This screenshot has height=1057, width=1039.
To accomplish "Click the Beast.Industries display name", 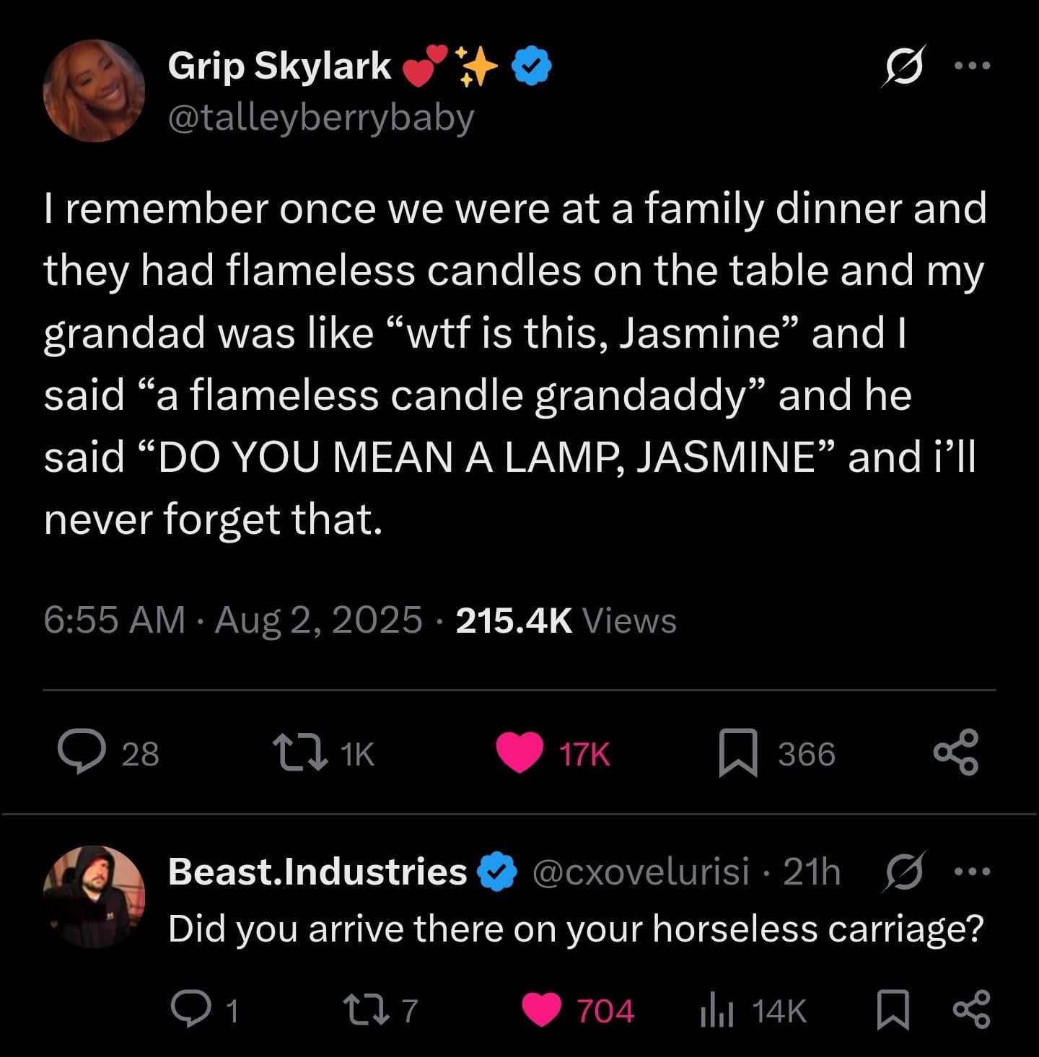I will point(317,872).
